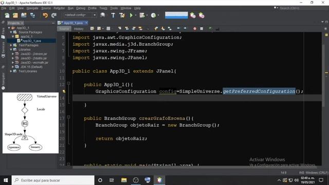
Task: Click the find selection editor icon
Action: pos(120,28)
